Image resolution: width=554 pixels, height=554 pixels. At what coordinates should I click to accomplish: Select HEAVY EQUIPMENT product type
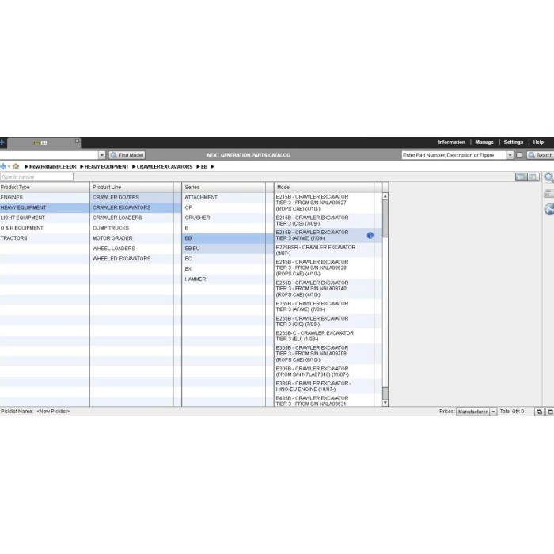coord(44,207)
